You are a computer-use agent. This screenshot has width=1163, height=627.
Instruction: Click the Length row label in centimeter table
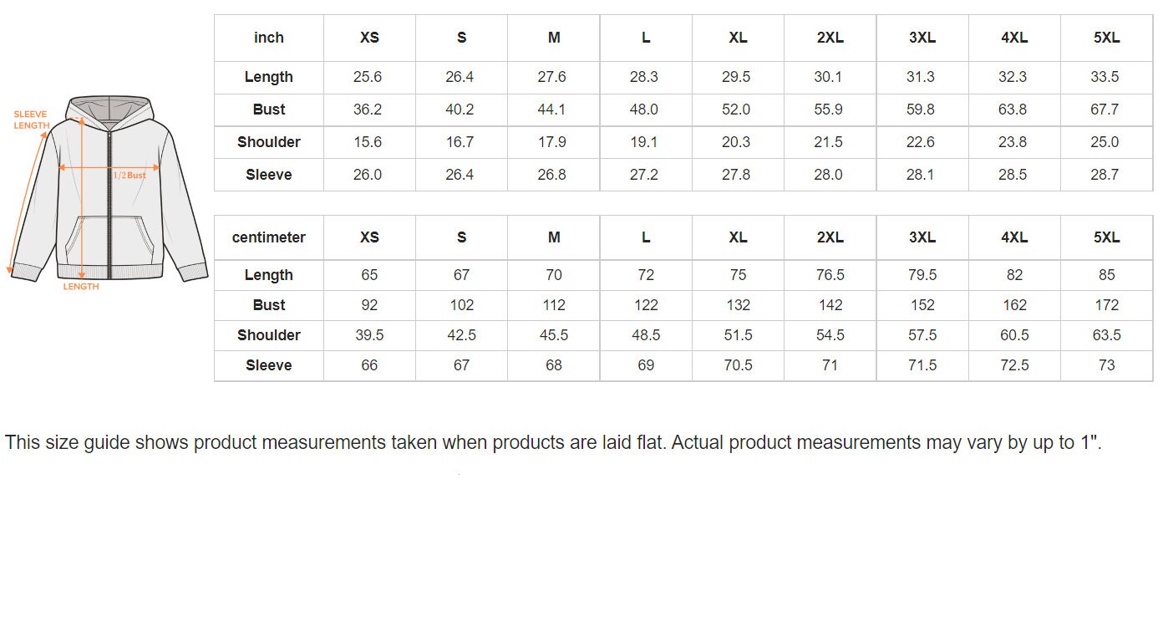point(269,275)
